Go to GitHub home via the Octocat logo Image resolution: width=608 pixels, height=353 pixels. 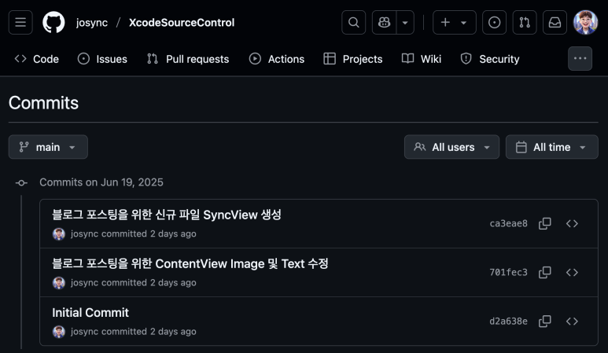[53, 23]
